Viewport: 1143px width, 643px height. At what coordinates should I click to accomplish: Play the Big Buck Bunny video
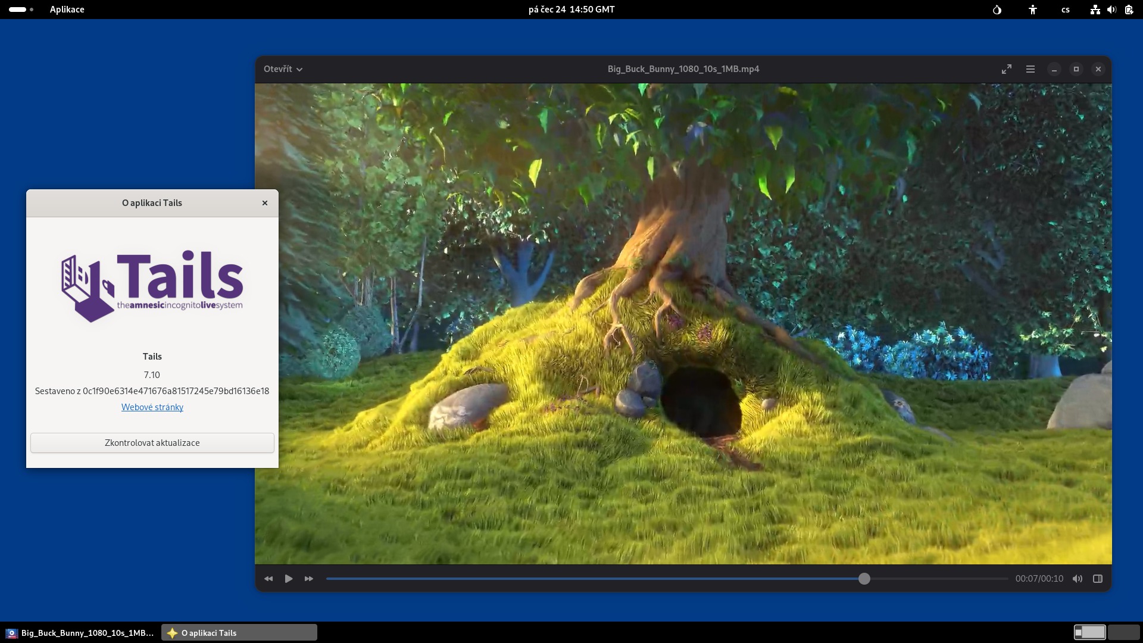(289, 579)
